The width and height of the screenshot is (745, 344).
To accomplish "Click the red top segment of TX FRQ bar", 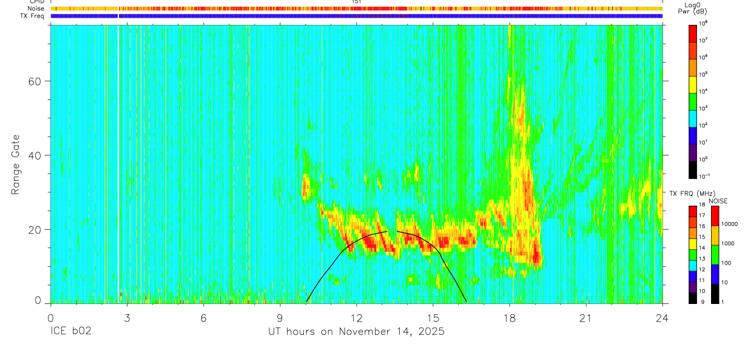I will (x=693, y=212).
